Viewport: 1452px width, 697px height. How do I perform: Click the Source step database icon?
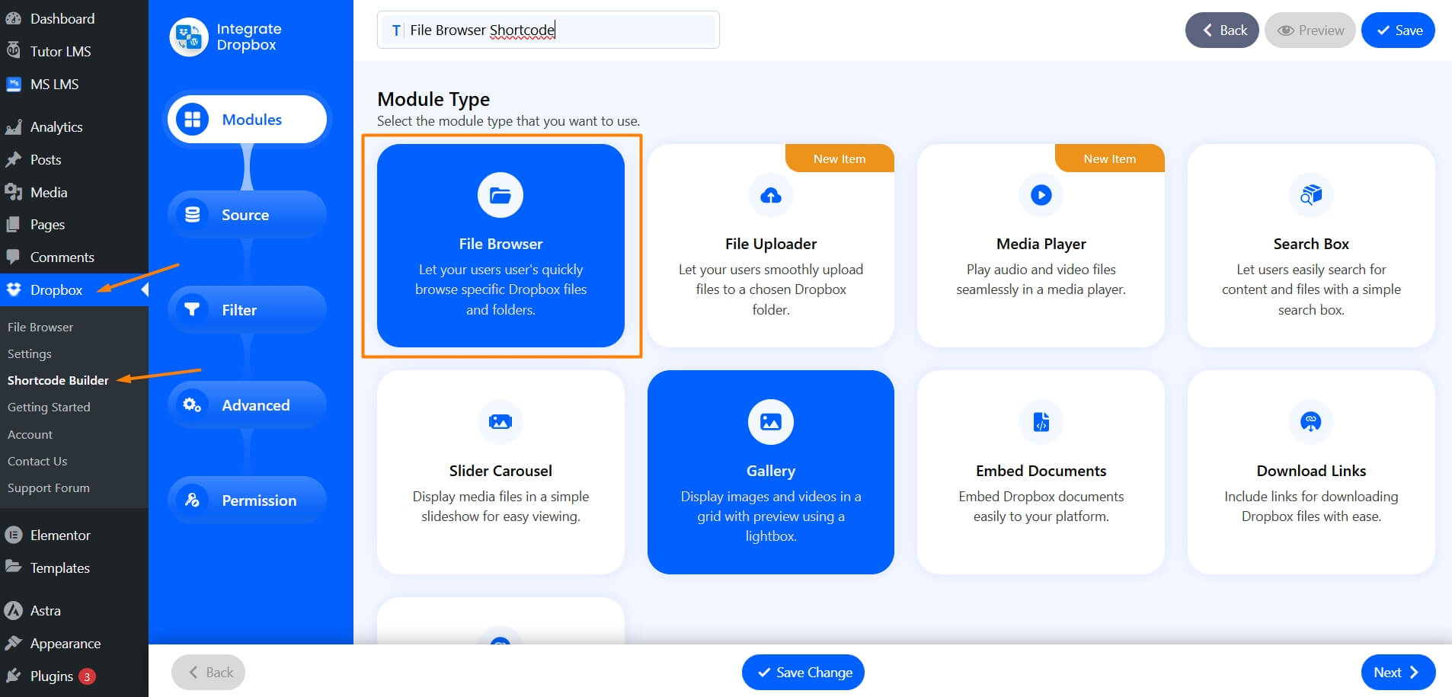(193, 215)
